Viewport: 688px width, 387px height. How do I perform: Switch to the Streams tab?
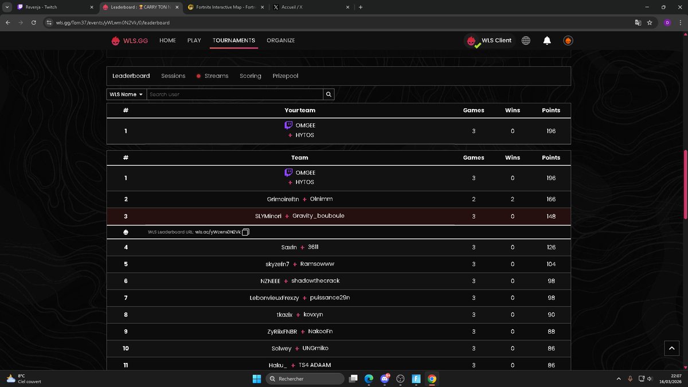point(213,76)
